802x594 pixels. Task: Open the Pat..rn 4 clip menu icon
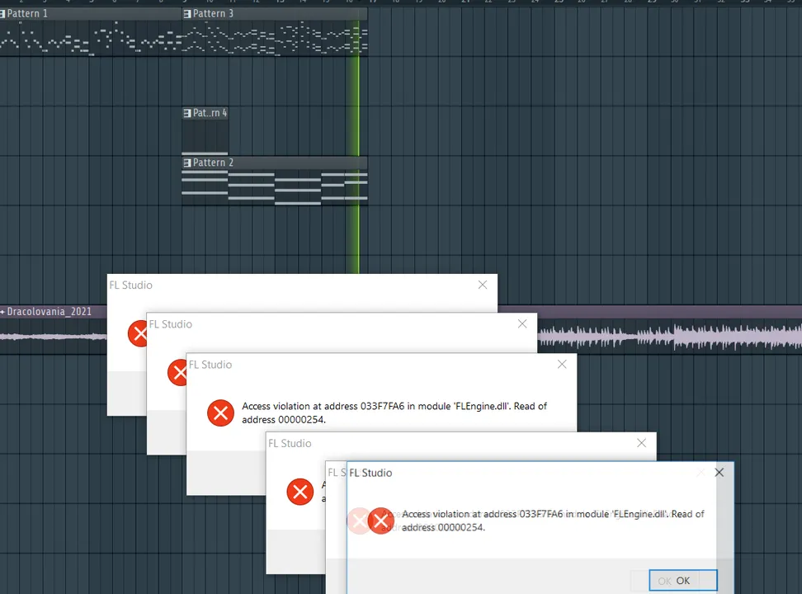coord(187,113)
